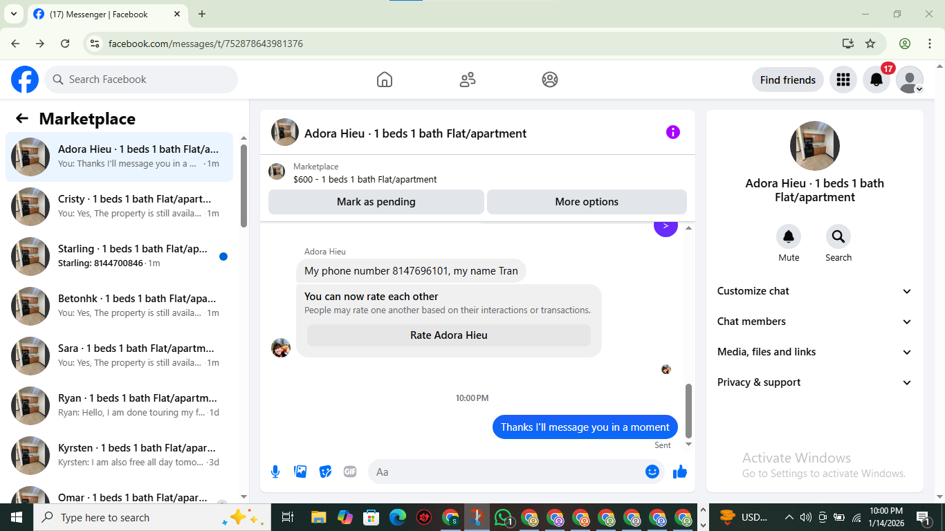Open the Home feed icon
The width and height of the screenshot is (945, 531).
(x=385, y=80)
